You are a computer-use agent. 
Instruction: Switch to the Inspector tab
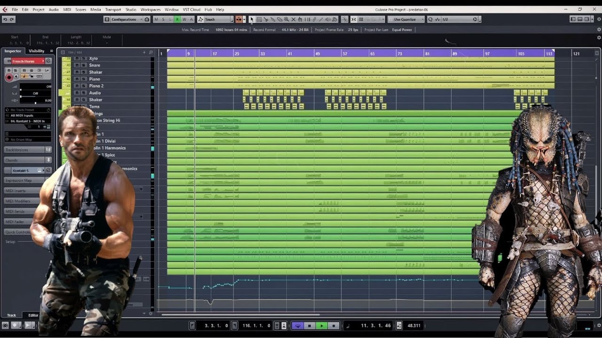(13, 51)
